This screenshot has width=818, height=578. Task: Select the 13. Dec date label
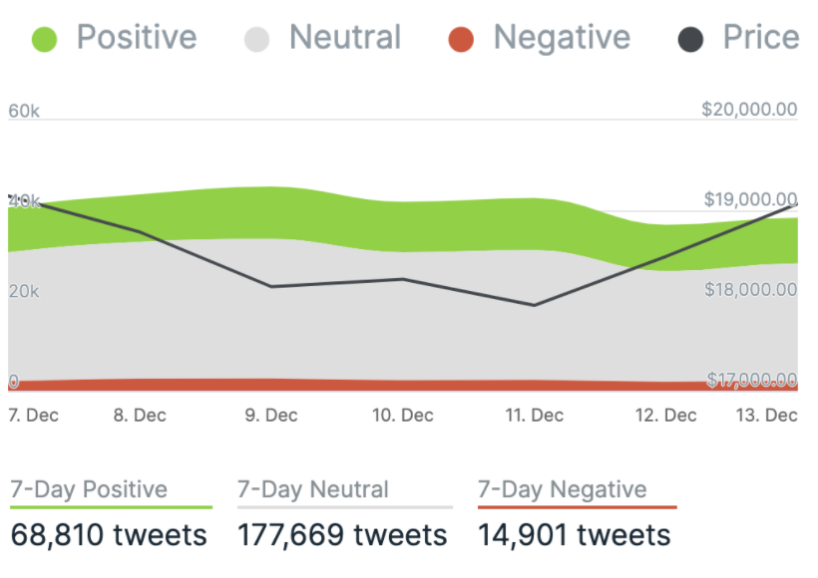coord(767,415)
